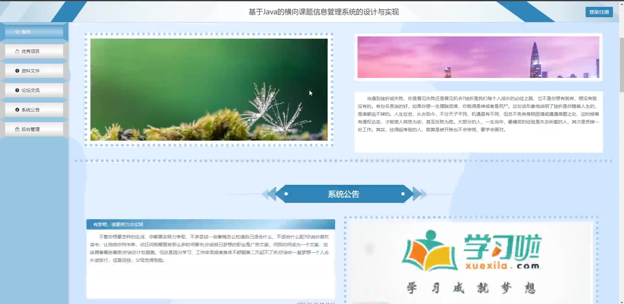This screenshot has width=624, height=304.
Task: Click the pink city skyline image
Action: point(478,57)
